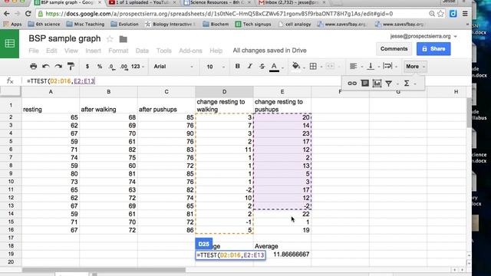Viewport: 491px width, 276px height.
Task: Bookmark this page with the star
Action: (x=440, y=14)
